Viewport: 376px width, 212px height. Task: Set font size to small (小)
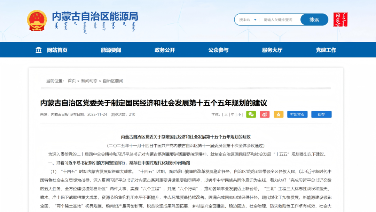coord(240,114)
